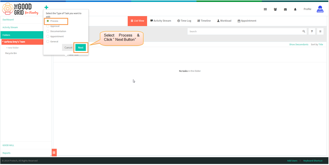Image resolution: width=329 pixels, height=165 pixels.
Task: Switch to Appointment tab
Action: pyautogui.click(x=247, y=21)
